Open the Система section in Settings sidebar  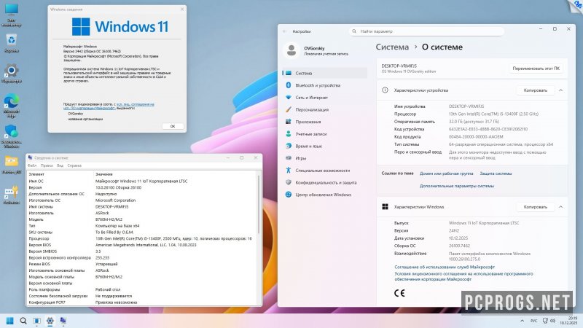point(324,74)
